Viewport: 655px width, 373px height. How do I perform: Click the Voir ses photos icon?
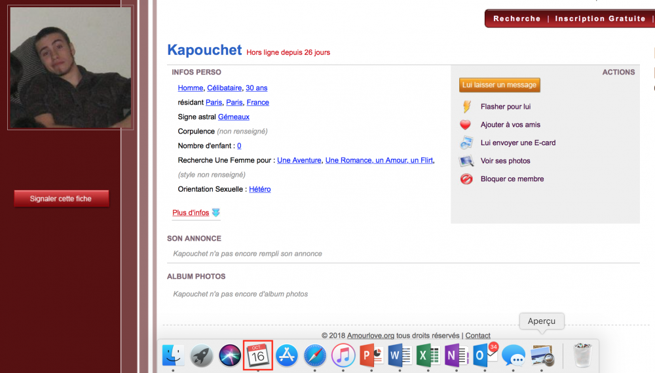(466, 161)
